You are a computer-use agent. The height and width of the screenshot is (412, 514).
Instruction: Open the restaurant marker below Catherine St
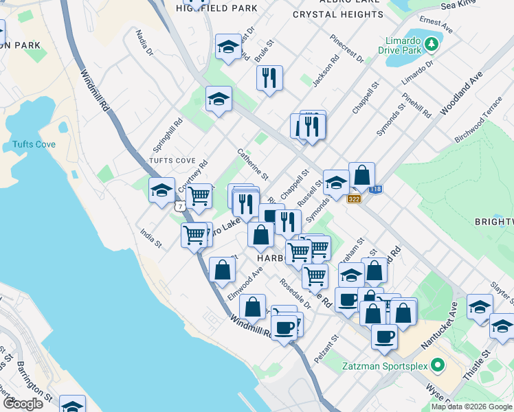[x=246, y=205]
